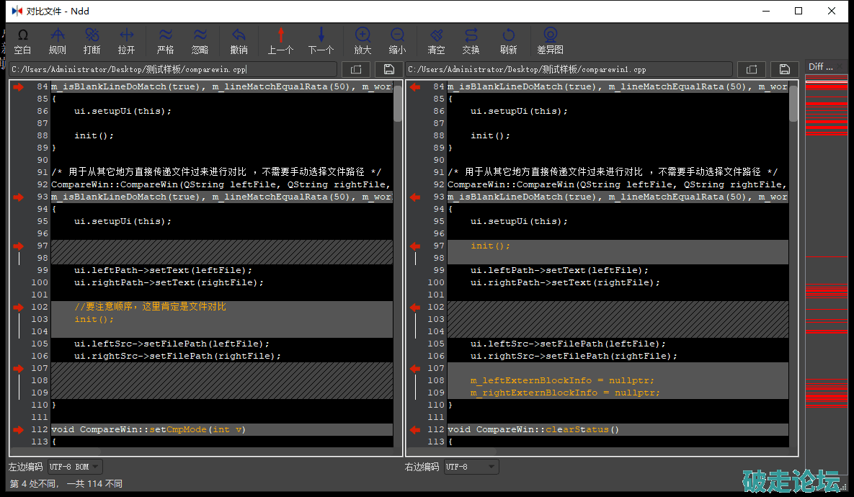Open the right encoding dropdown UTF-8
Screen dimensions: 854x497
471,467
